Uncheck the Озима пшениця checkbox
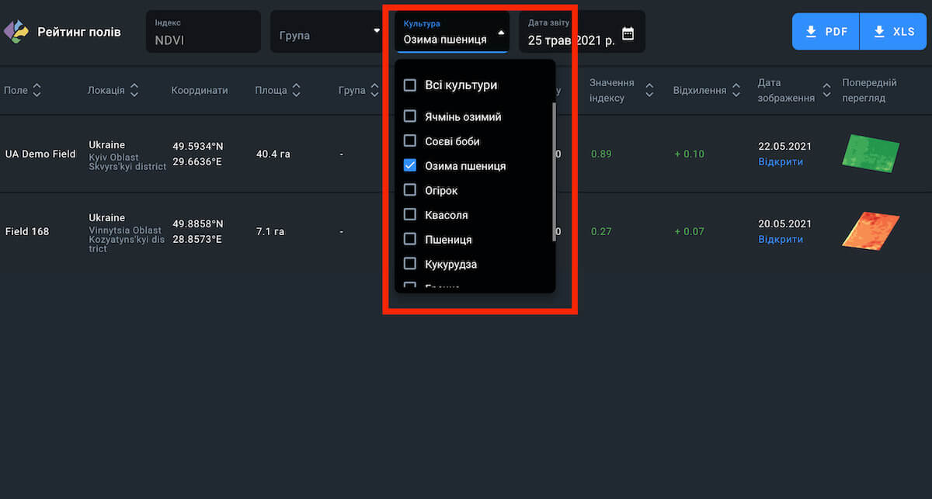This screenshot has height=499, width=932. point(410,166)
